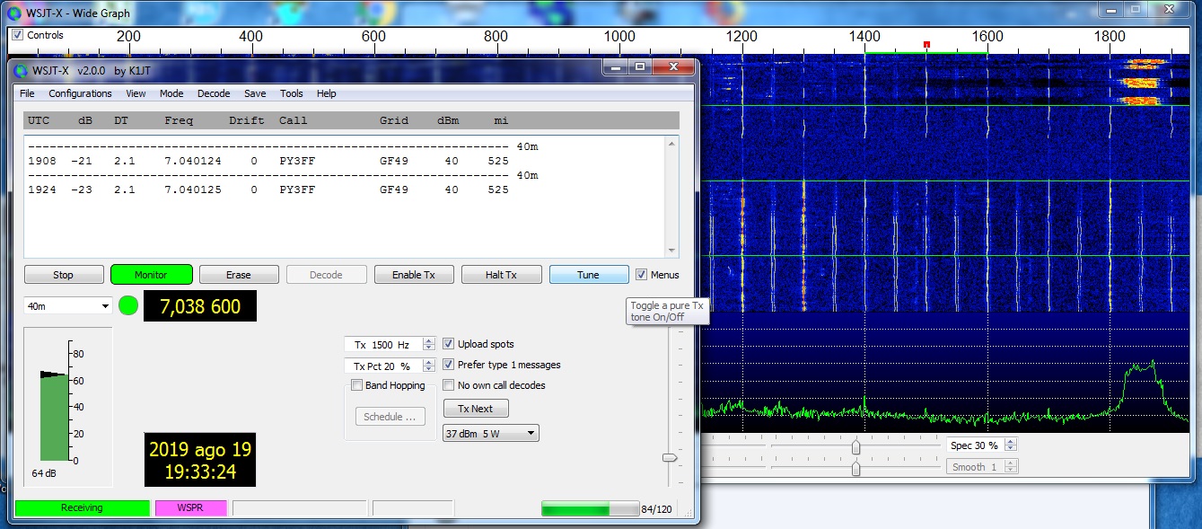The height and width of the screenshot is (529, 1202).
Task: Open the Decode menu
Action: pos(214,93)
